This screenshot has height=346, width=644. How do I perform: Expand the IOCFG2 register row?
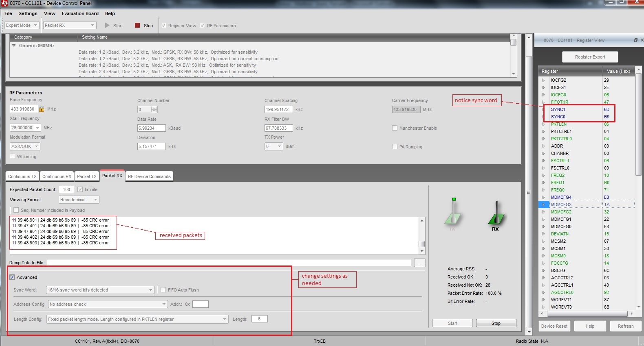(x=543, y=80)
